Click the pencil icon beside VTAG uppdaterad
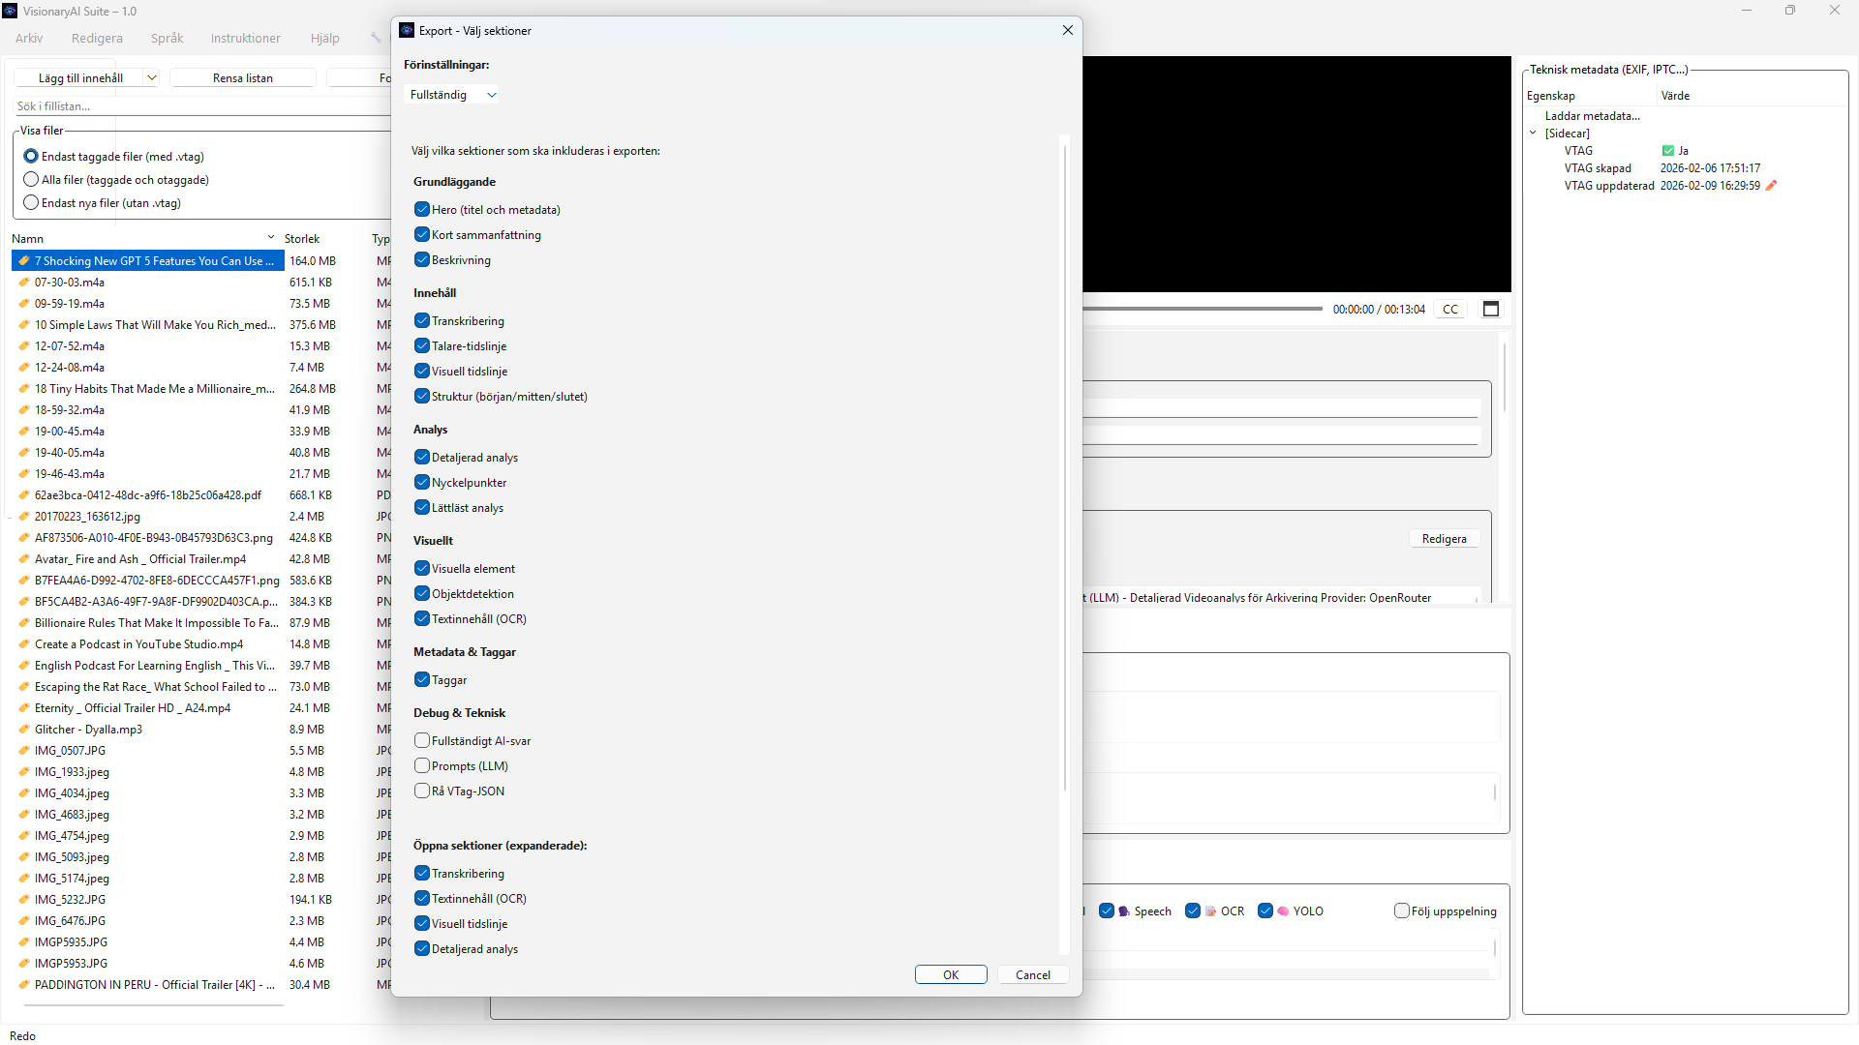Viewport: 1859px width, 1045px height. click(x=1771, y=186)
